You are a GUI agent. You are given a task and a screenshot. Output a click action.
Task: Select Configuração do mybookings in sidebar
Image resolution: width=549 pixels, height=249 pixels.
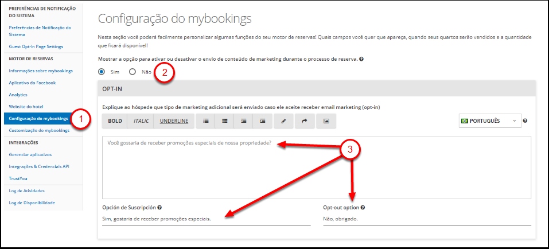click(x=39, y=118)
